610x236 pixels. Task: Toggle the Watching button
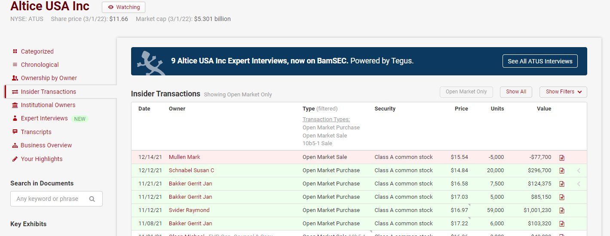click(x=123, y=7)
